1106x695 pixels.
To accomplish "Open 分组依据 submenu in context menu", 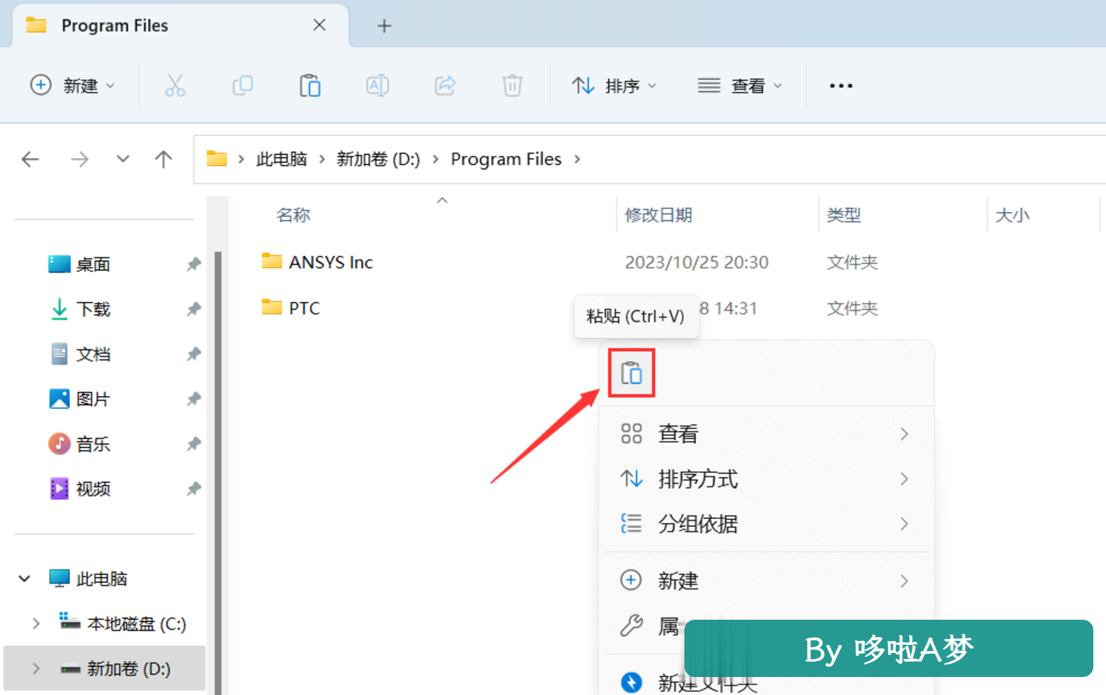I will [766, 524].
